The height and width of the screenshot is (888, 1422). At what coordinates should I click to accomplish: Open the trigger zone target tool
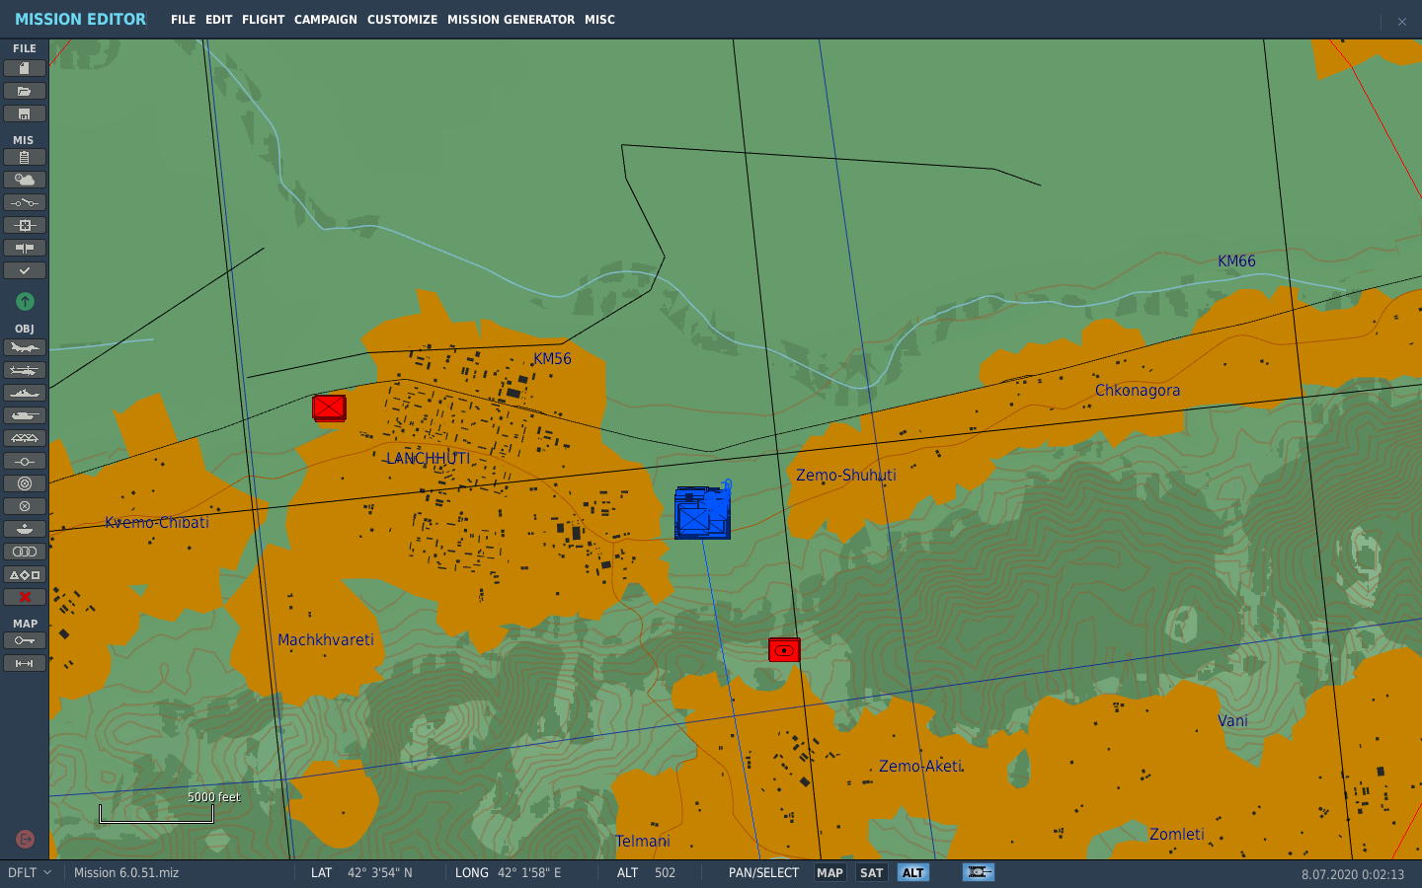(25, 483)
